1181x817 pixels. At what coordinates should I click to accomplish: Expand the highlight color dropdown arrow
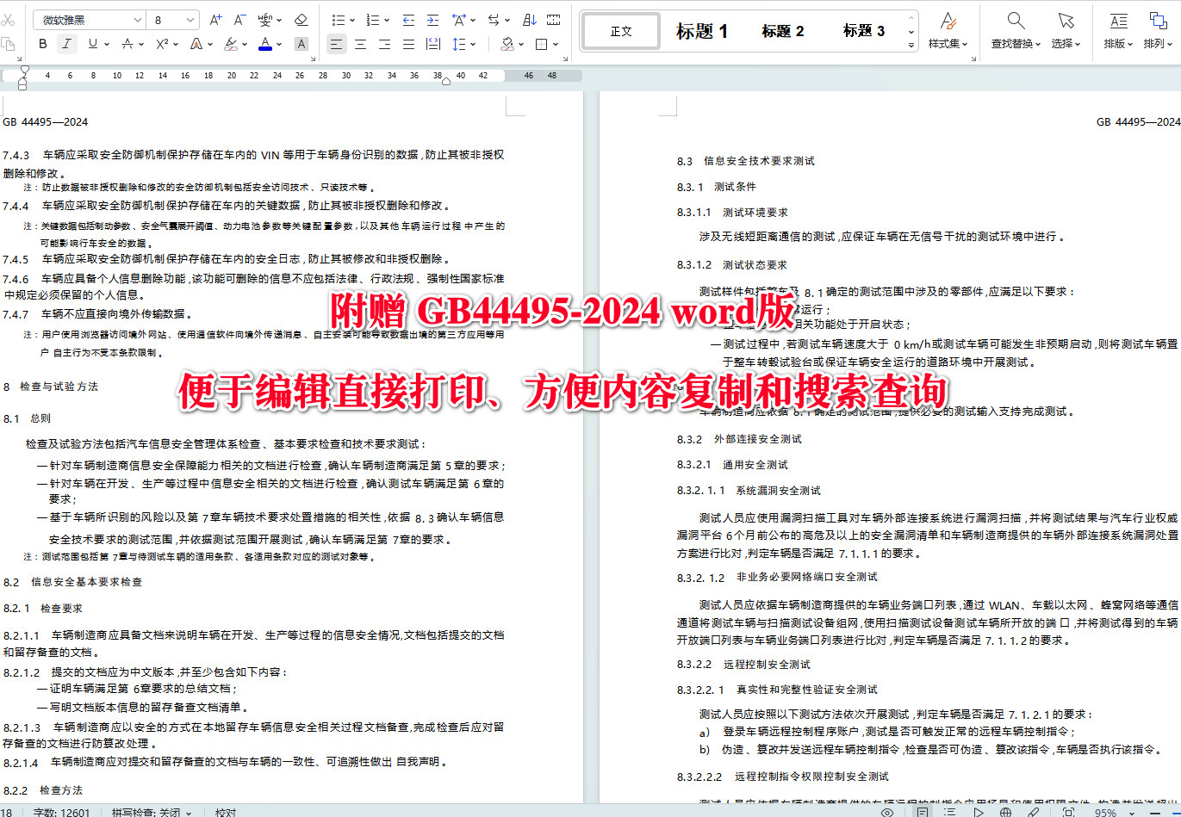coord(246,44)
